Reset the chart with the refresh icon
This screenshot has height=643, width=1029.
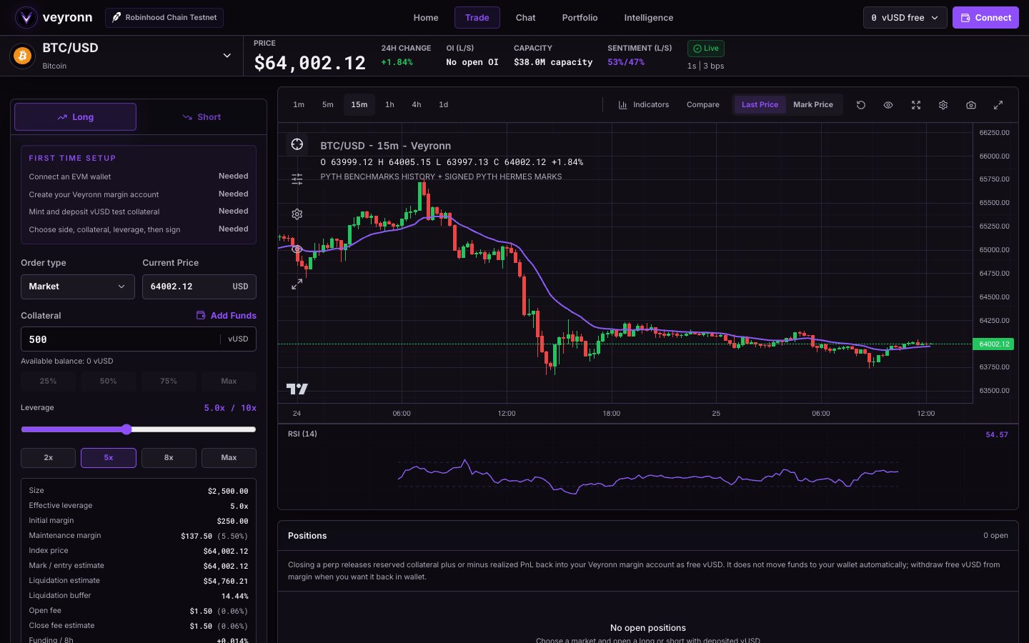(x=861, y=105)
